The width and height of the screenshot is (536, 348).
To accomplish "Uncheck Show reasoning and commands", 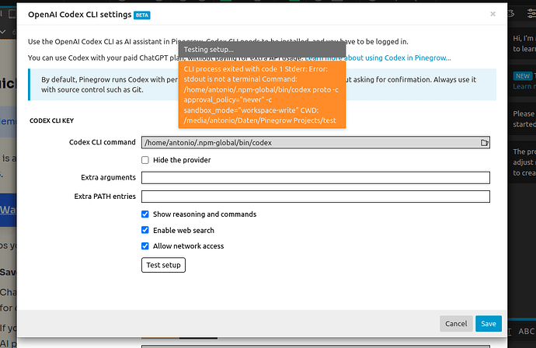I will pos(145,214).
